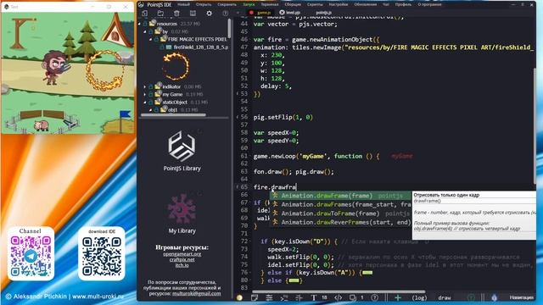
Task: Open the Настройки menu
Action: coord(339,4)
